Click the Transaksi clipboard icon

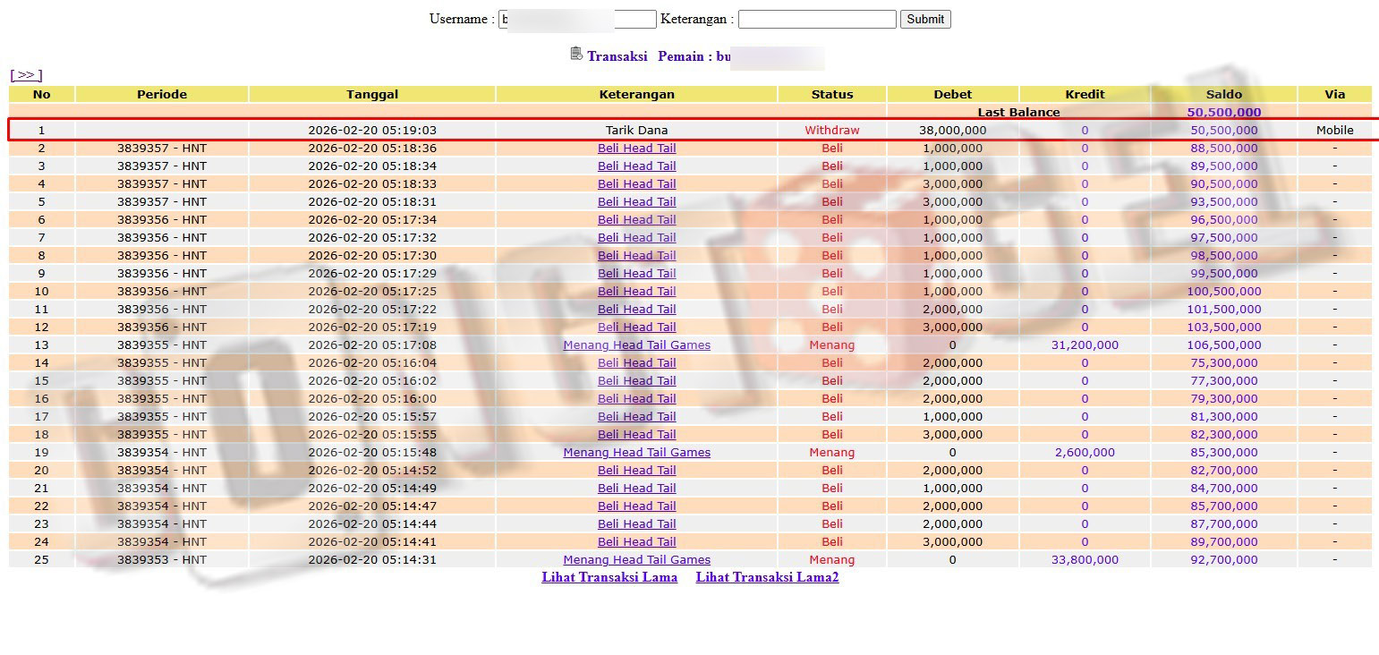pyautogui.click(x=576, y=54)
